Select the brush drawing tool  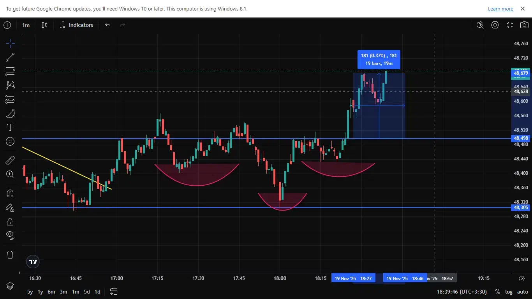tap(10, 114)
